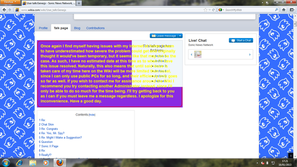
Task: Open the Archive 4 link
Action: point(161,71)
